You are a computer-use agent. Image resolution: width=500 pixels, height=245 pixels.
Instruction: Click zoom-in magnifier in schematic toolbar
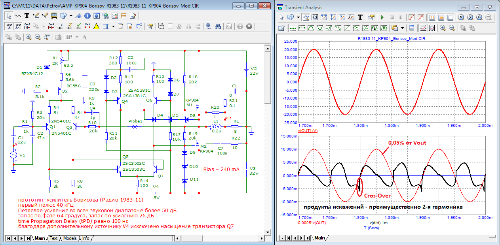pyautogui.click(x=29, y=37)
